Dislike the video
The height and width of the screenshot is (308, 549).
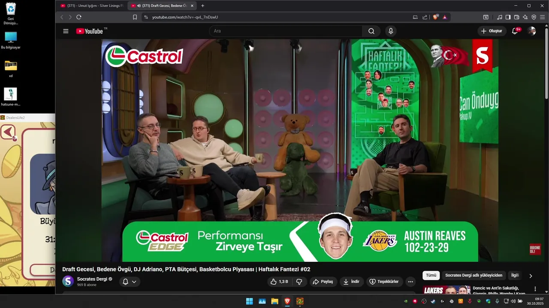click(299, 281)
